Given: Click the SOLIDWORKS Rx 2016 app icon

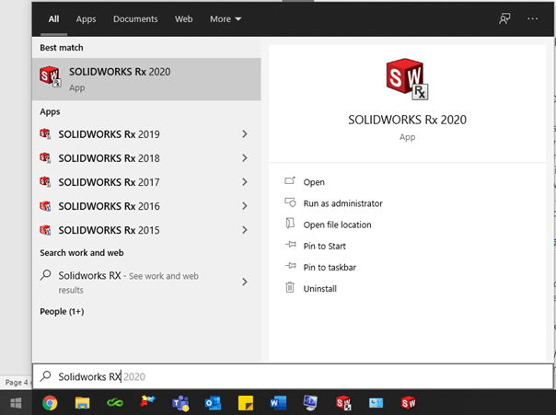Looking at the screenshot, I should (45, 206).
